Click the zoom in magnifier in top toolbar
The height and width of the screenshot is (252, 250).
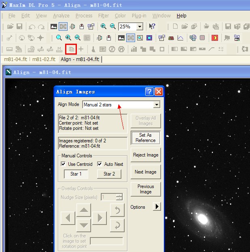104,27
